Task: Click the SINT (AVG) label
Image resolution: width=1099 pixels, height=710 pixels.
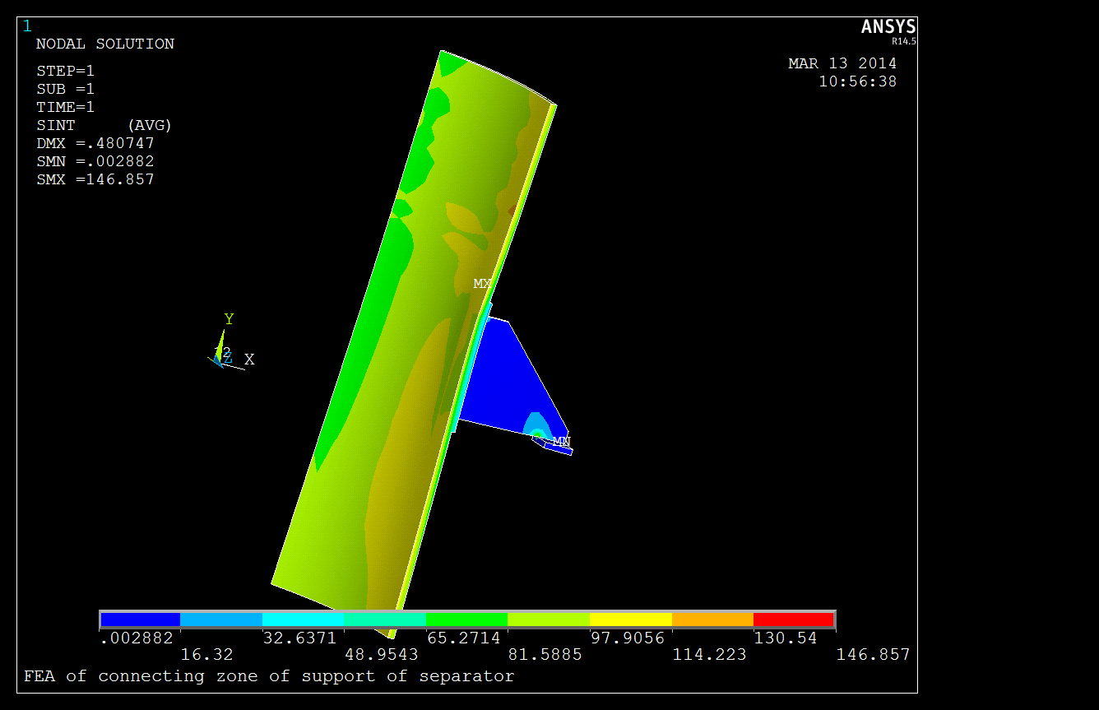Action: coord(104,125)
